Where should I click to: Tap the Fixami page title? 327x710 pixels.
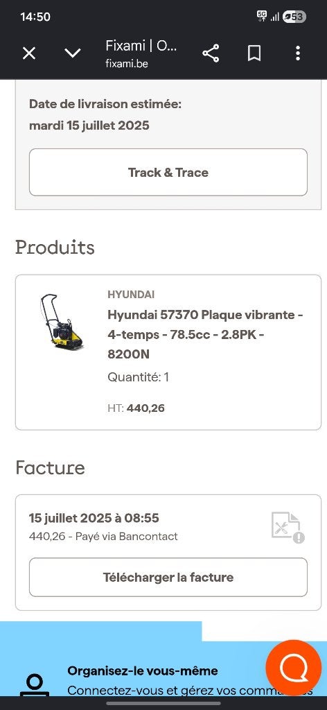141,46
